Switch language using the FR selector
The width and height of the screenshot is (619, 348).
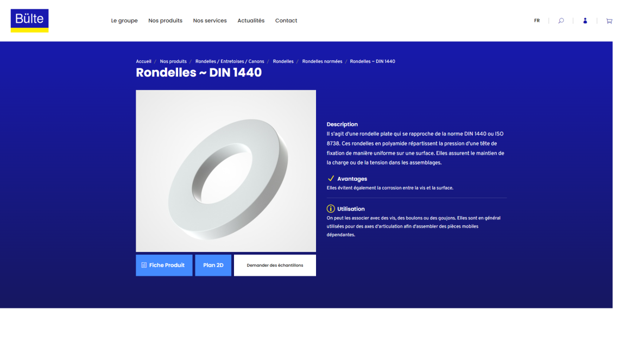tap(536, 21)
